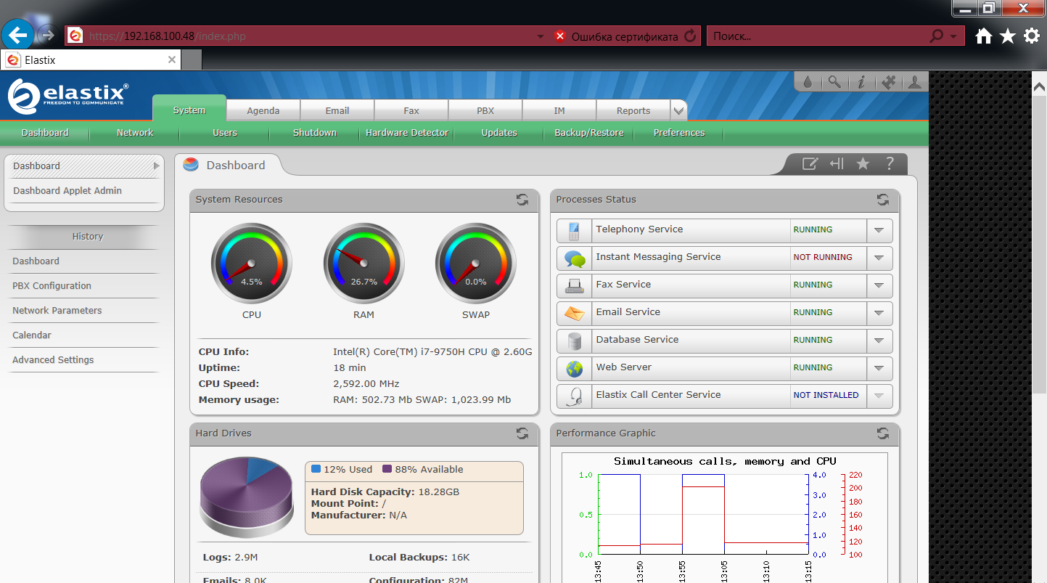Open the browser search provider dropdown arrow
Screen dimensions: 1047x583
click(x=953, y=36)
